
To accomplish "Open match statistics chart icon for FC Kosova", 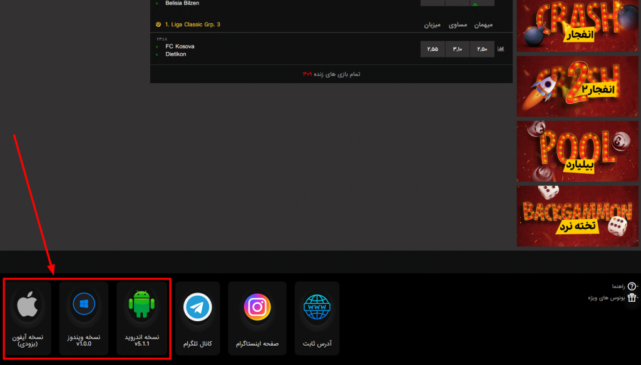I will [501, 49].
